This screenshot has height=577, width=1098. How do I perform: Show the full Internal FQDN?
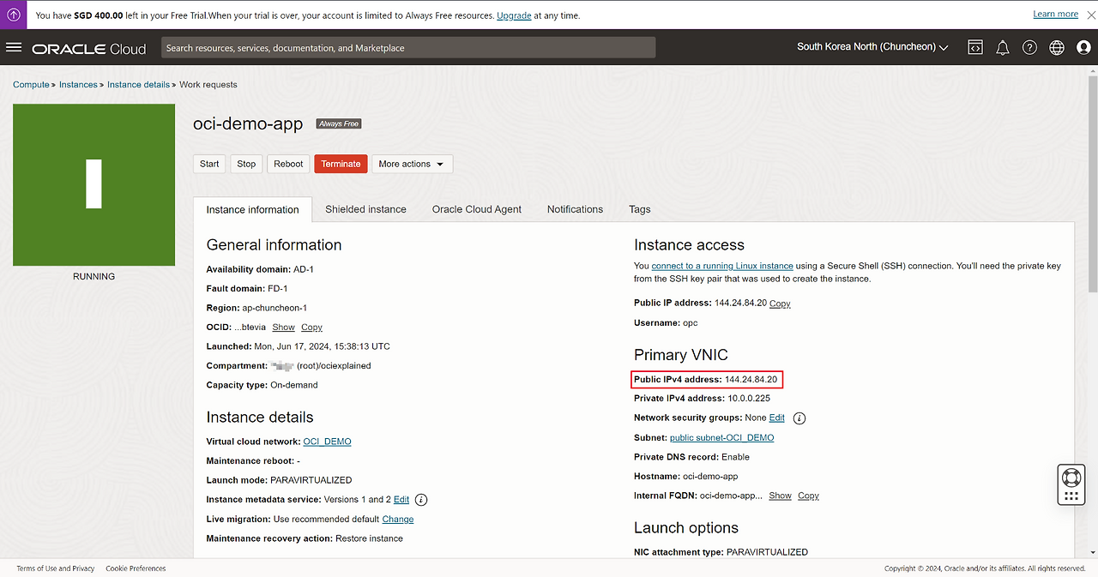click(780, 496)
